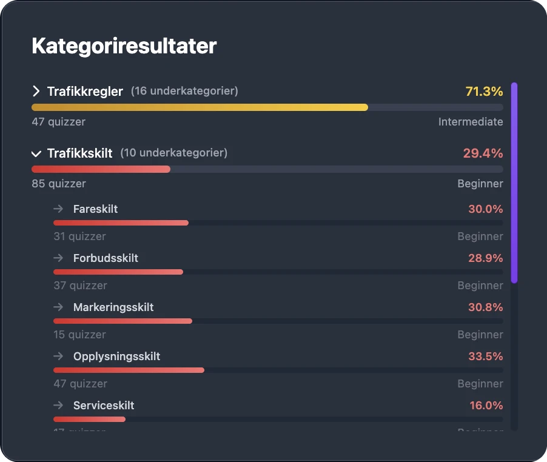Click the arrow icon next to Serviceskilt
Screen dimensions: 547x462
pos(58,405)
